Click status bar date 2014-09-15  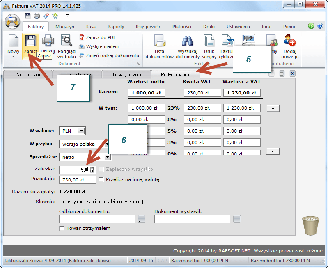(141, 261)
